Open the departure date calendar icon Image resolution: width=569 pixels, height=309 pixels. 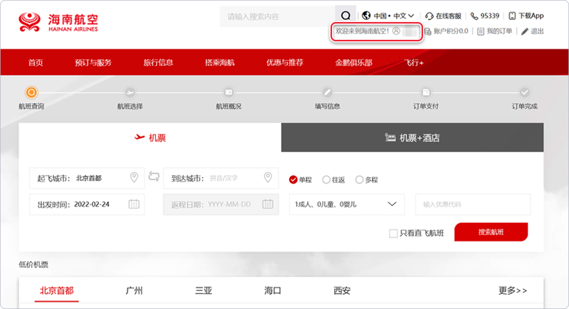[134, 204]
